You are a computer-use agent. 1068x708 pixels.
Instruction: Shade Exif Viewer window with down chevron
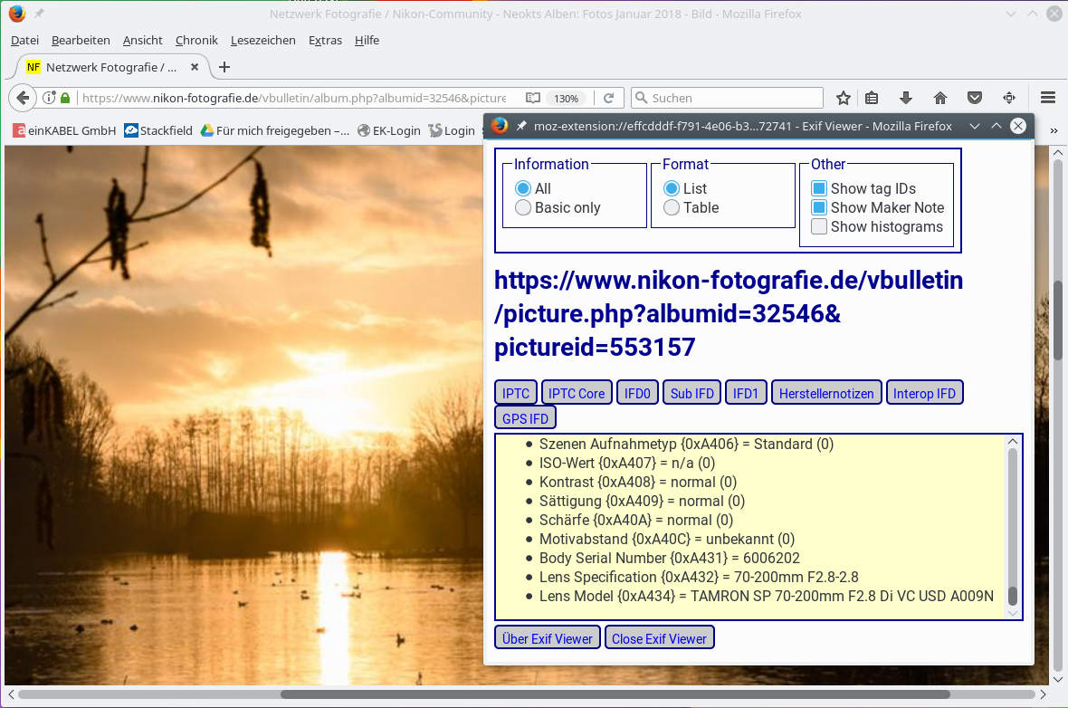pyautogui.click(x=975, y=126)
